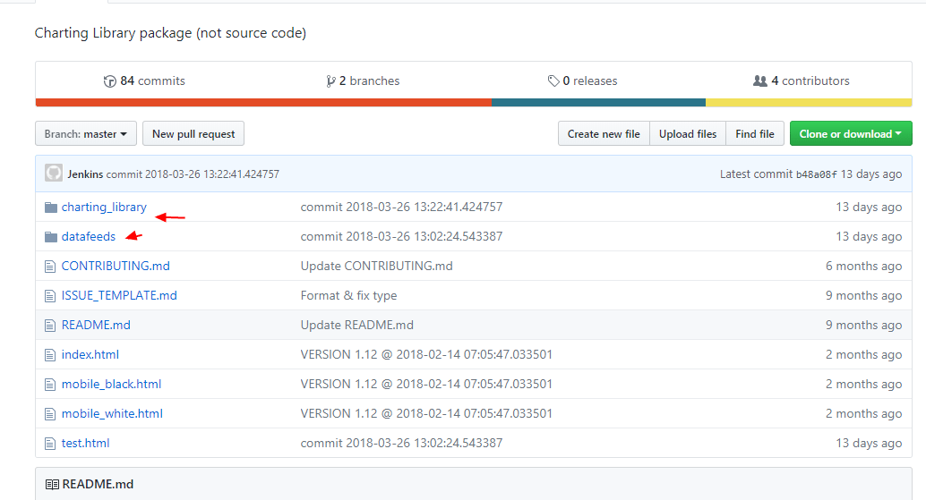Click the file icon beside README.md row
This screenshot has height=500, width=926.
coord(50,326)
